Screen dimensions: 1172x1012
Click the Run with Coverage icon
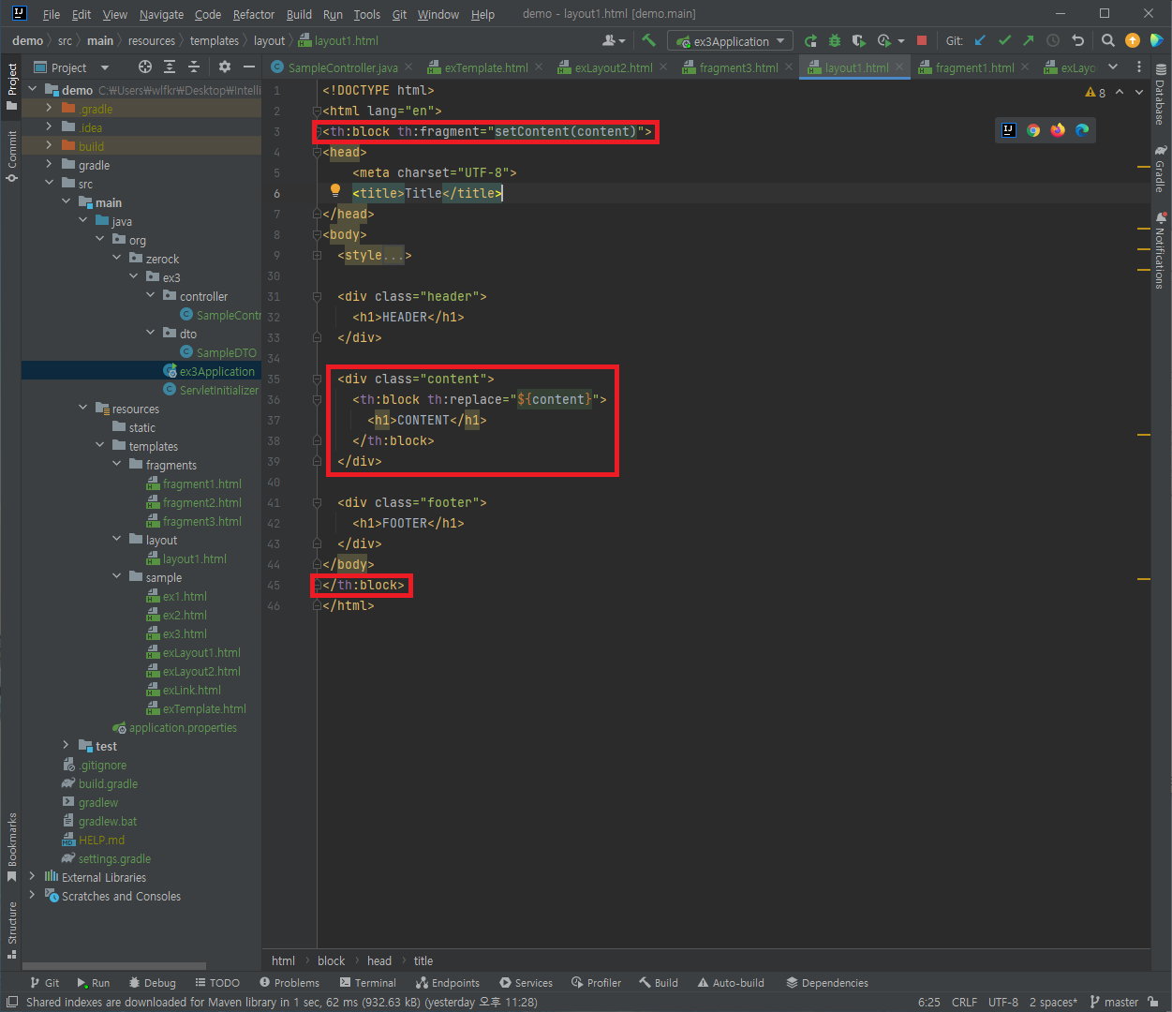pos(859,40)
